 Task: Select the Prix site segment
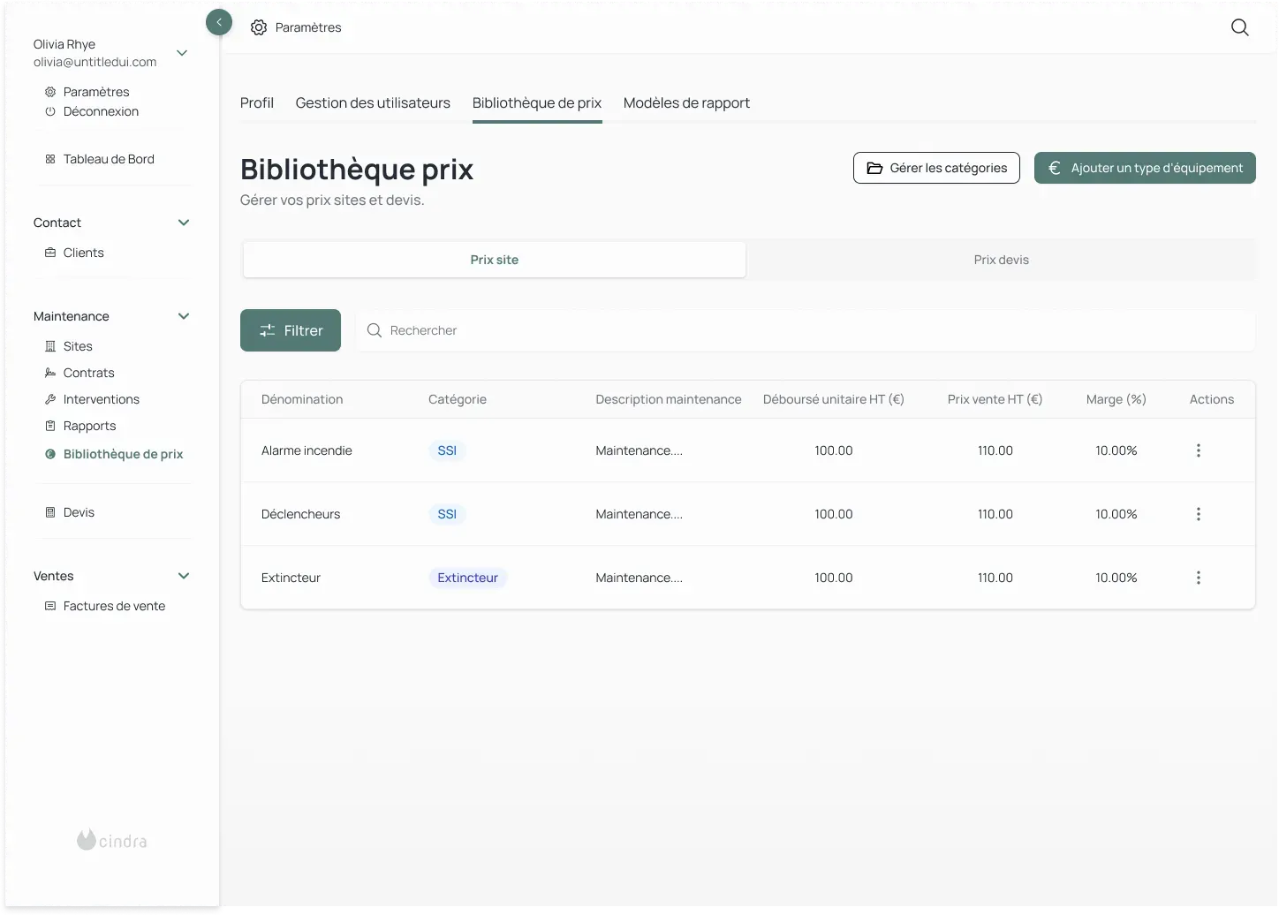495,260
